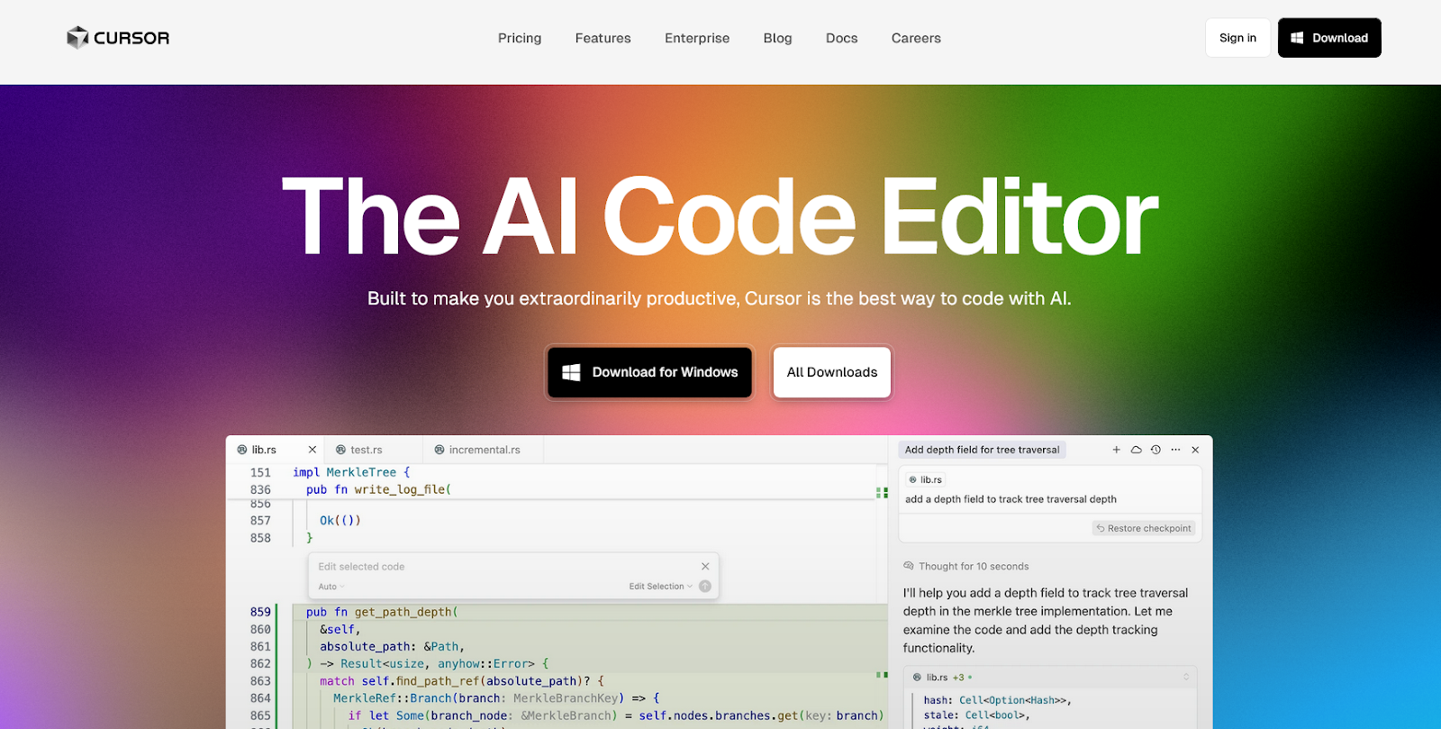Screen dimensions: 1441x729
Task: Open the Blog link in navigation
Action: [x=777, y=38]
